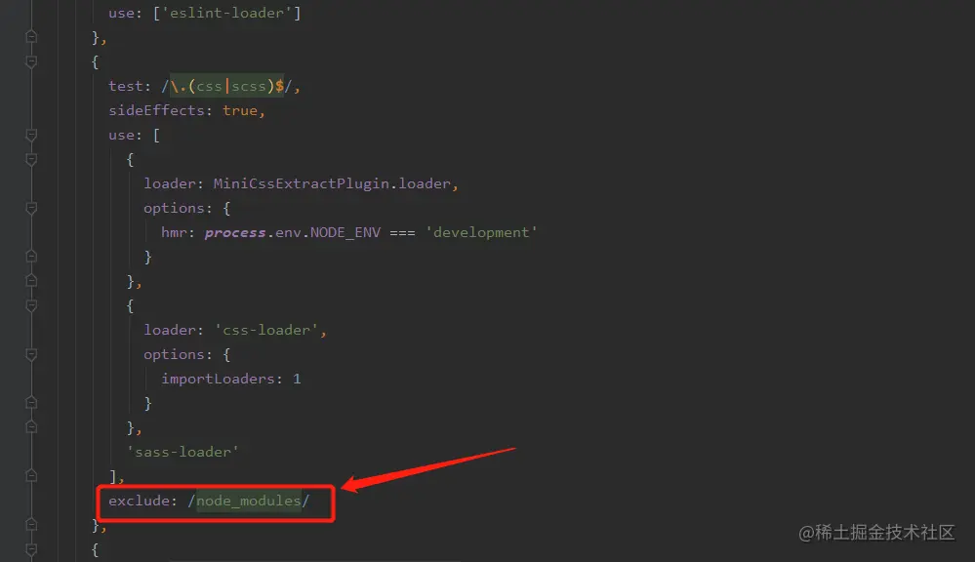Click the italic "process" keyword

[x=235, y=232]
